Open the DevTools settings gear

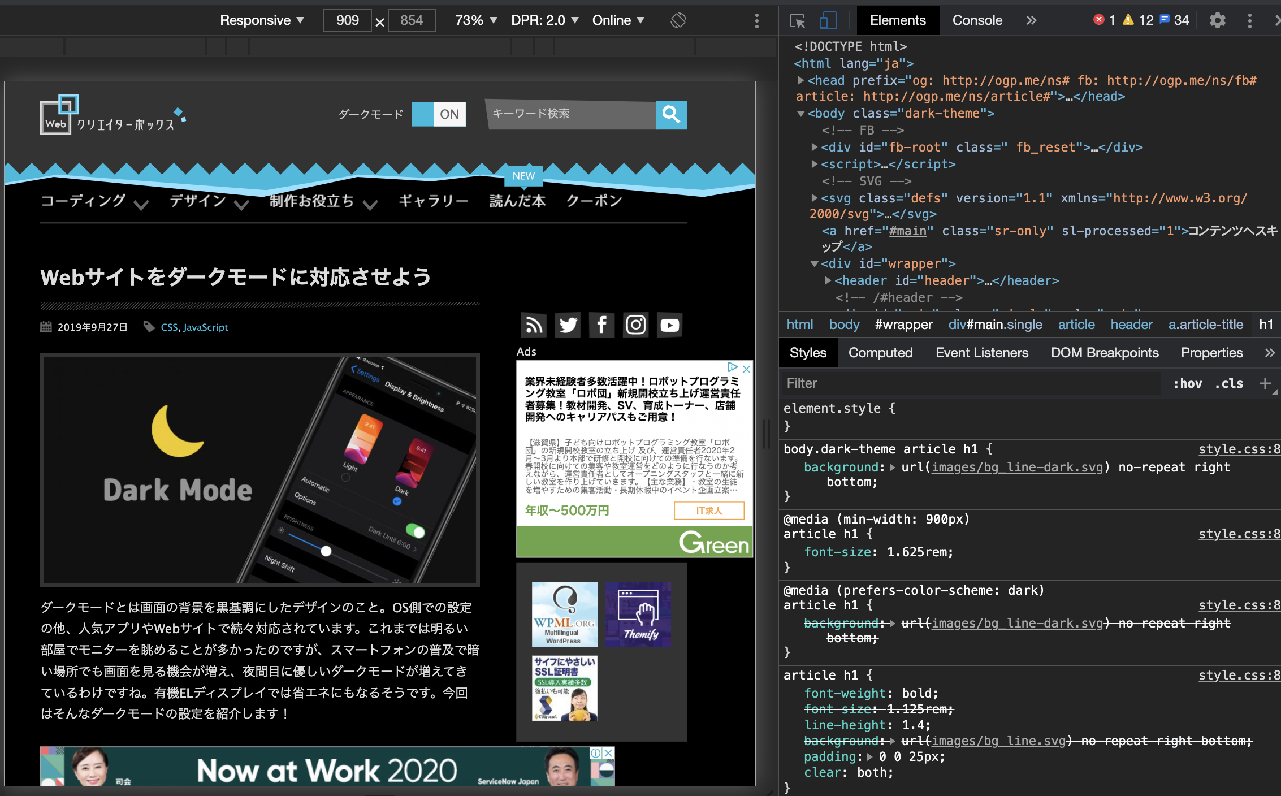coord(1217,20)
